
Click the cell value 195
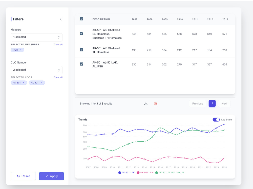(x=134, y=50)
